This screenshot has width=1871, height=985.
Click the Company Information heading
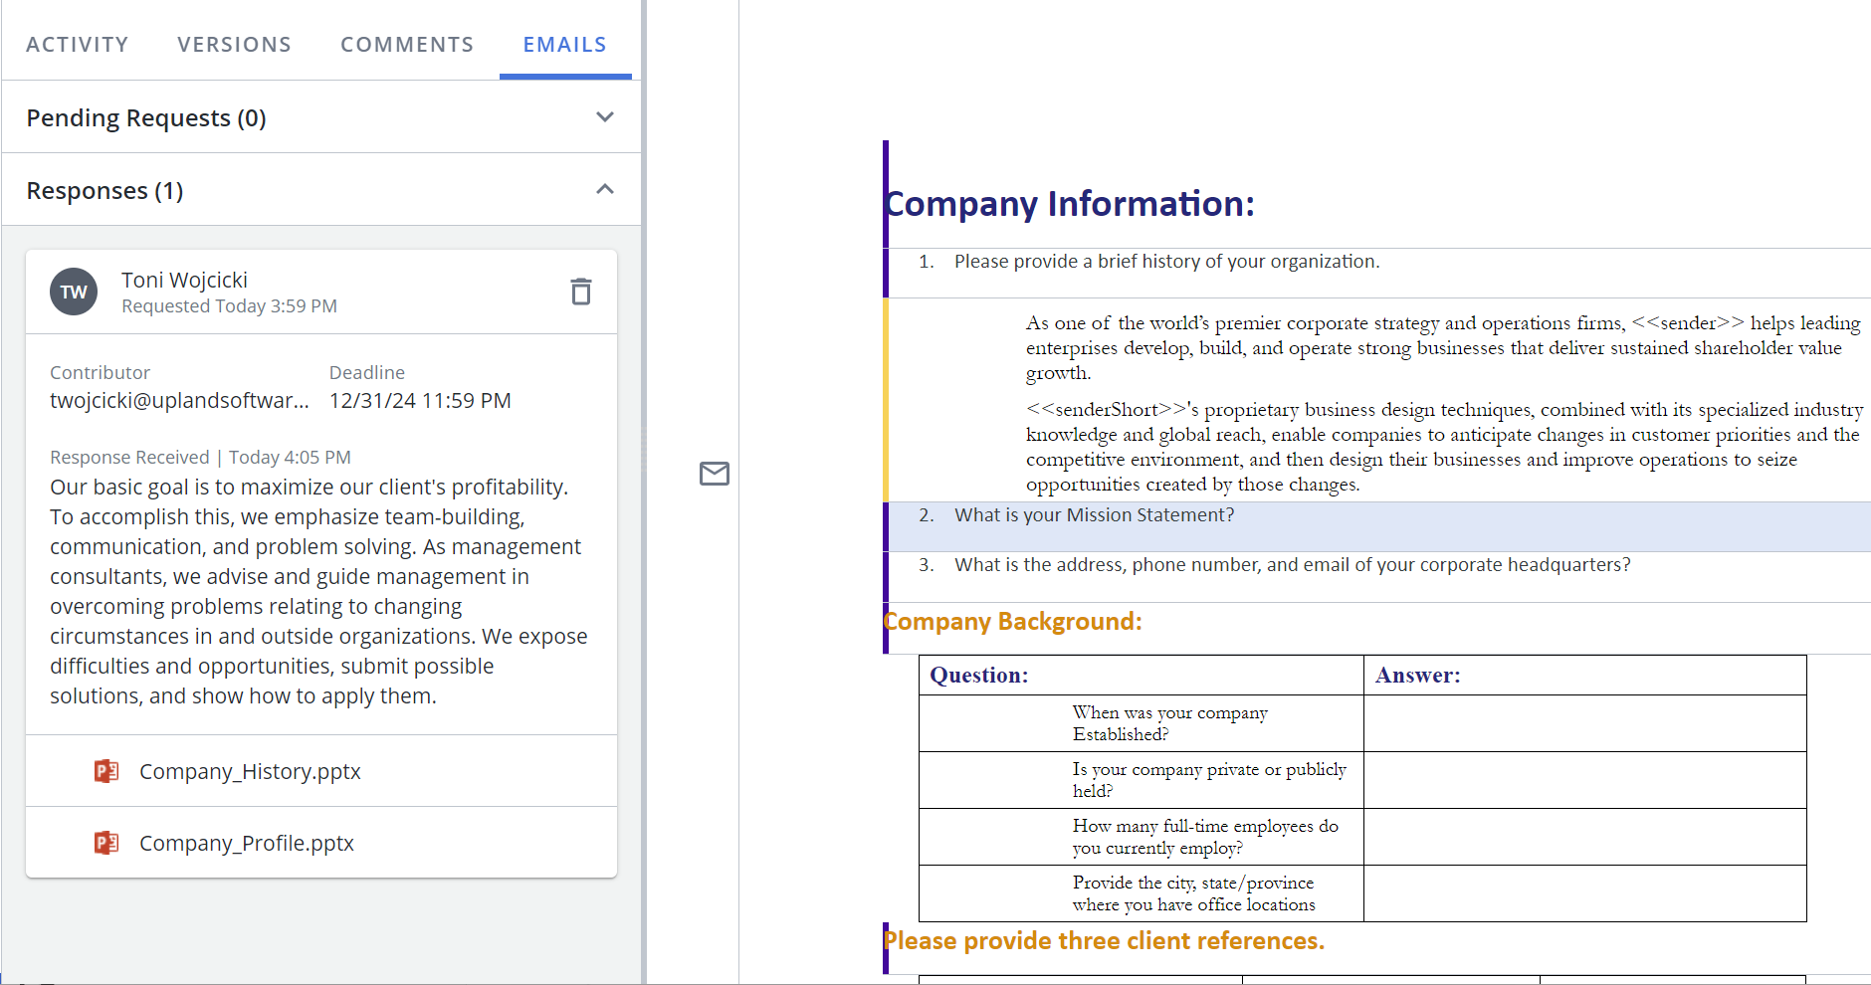tap(1070, 203)
